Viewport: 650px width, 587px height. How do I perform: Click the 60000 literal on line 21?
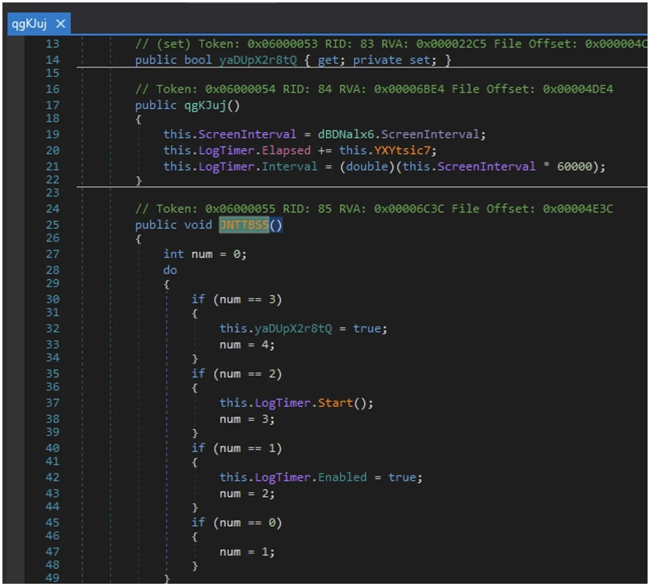(x=574, y=167)
